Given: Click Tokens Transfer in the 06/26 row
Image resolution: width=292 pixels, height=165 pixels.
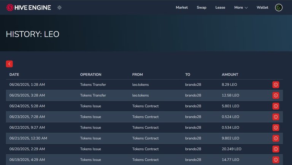Looking at the screenshot, I should pyautogui.click(x=93, y=85).
